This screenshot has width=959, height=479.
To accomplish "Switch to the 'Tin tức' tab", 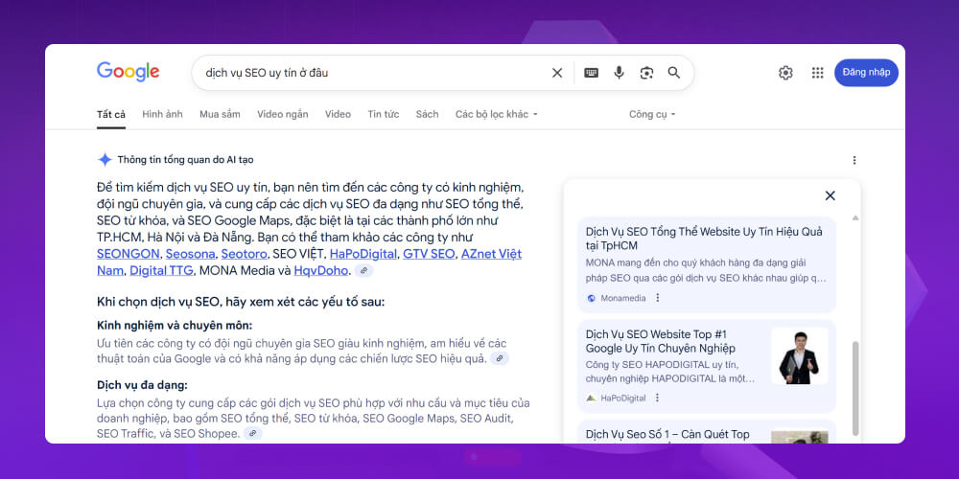I will tap(384, 114).
